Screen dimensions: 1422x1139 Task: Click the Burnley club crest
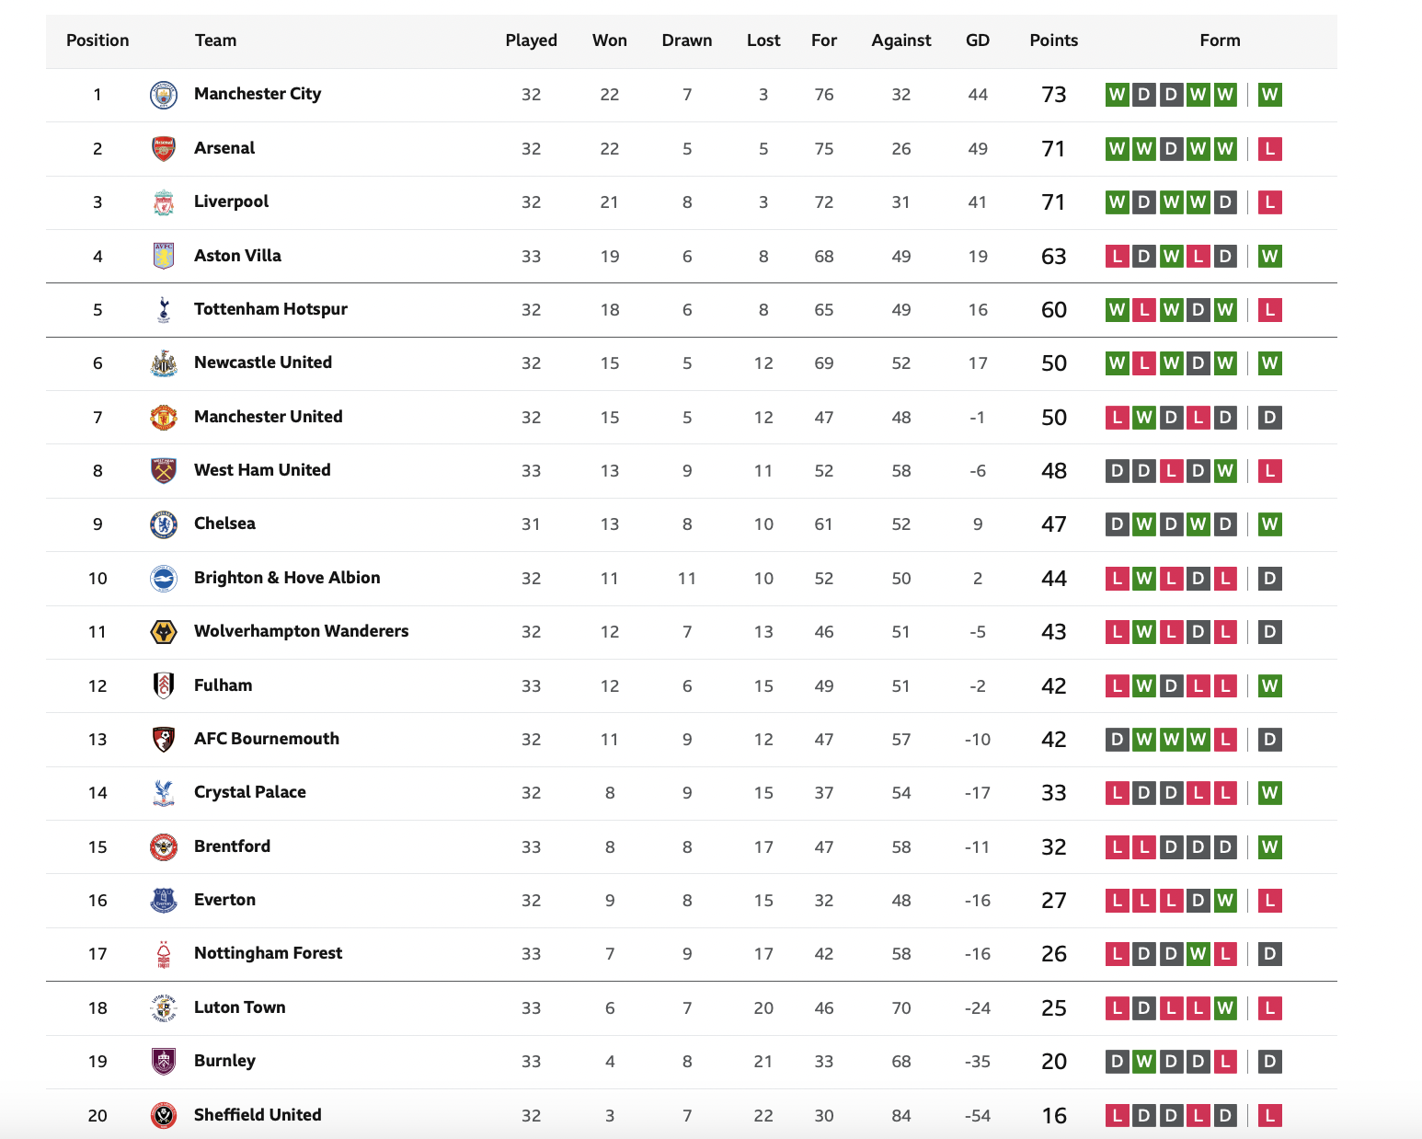164,1061
